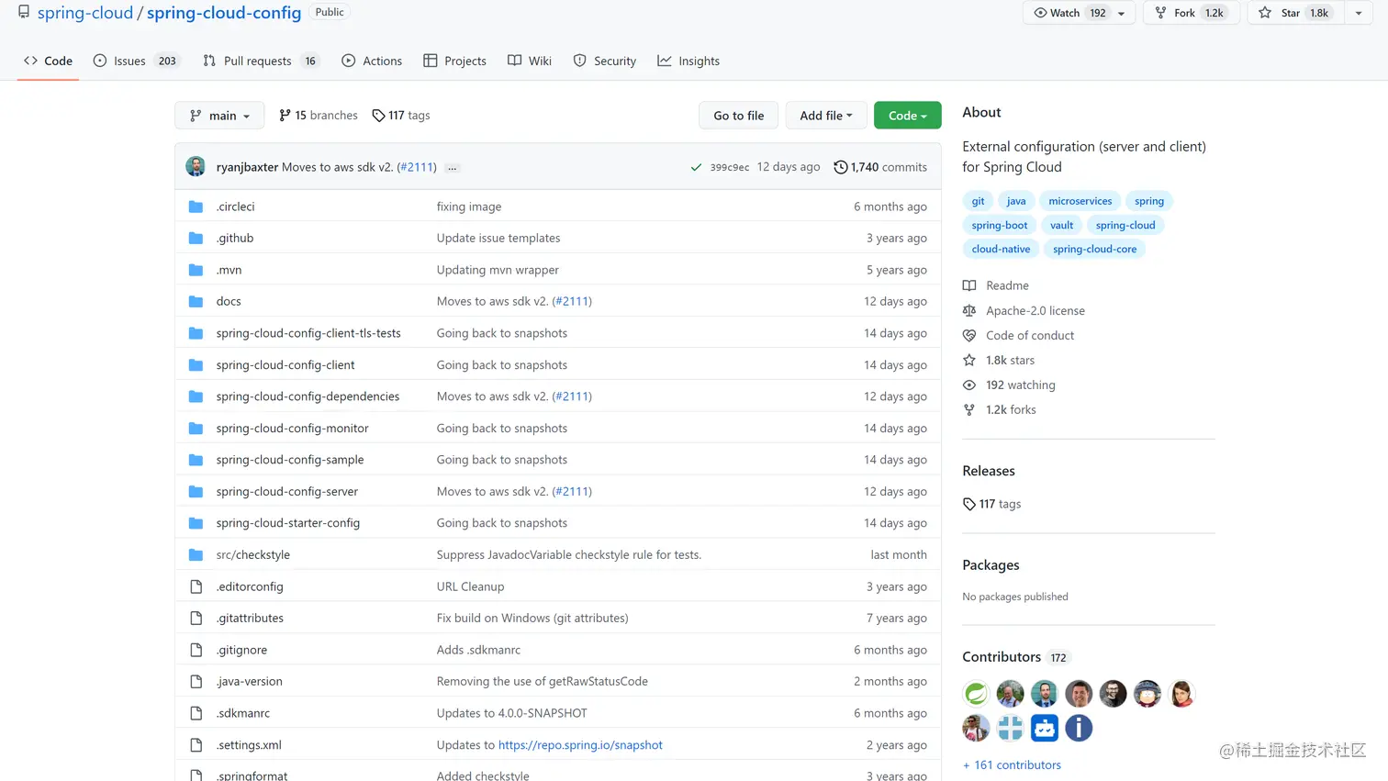Click the Readme book icon
The height and width of the screenshot is (781, 1388).
pos(969,285)
